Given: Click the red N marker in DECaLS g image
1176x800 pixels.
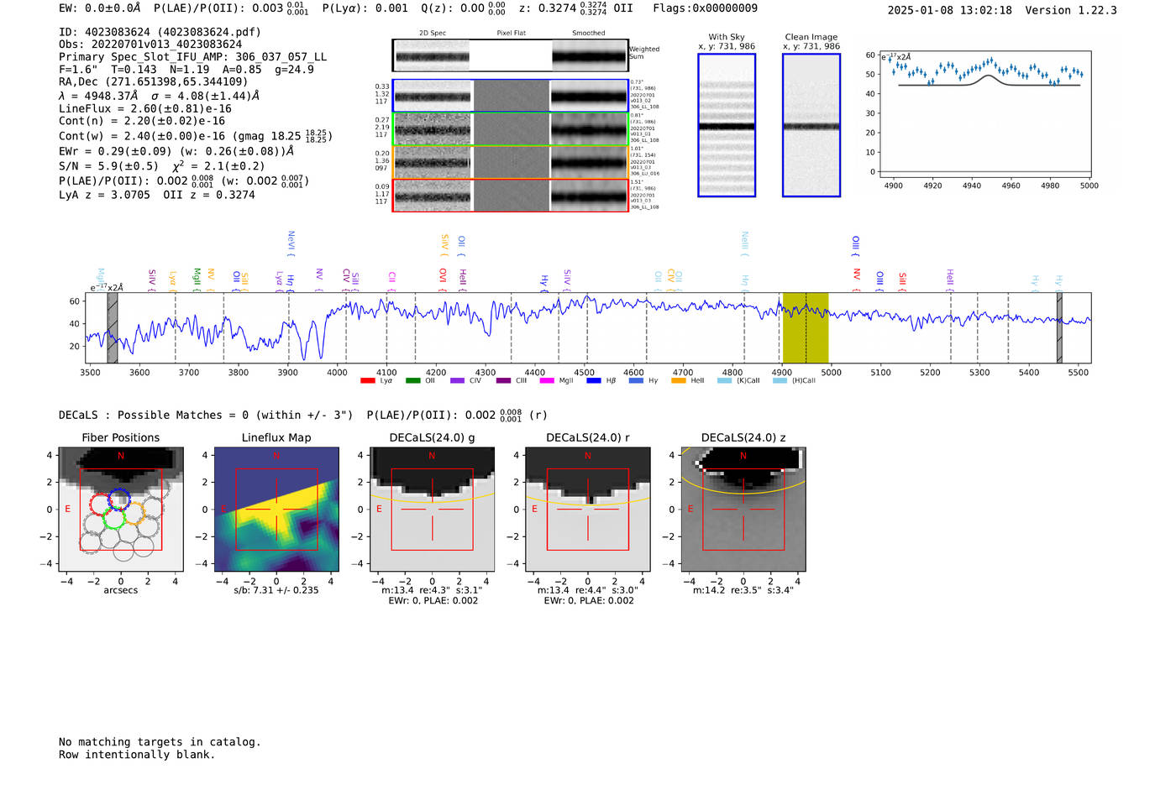Looking at the screenshot, I should pyautogui.click(x=432, y=456).
